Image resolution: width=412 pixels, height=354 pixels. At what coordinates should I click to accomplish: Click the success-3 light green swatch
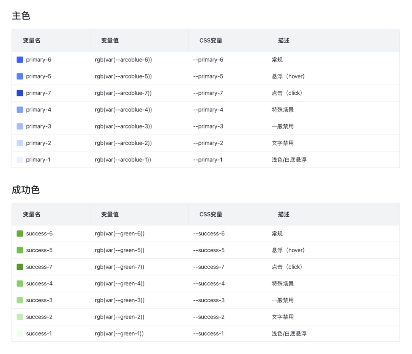point(20,300)
